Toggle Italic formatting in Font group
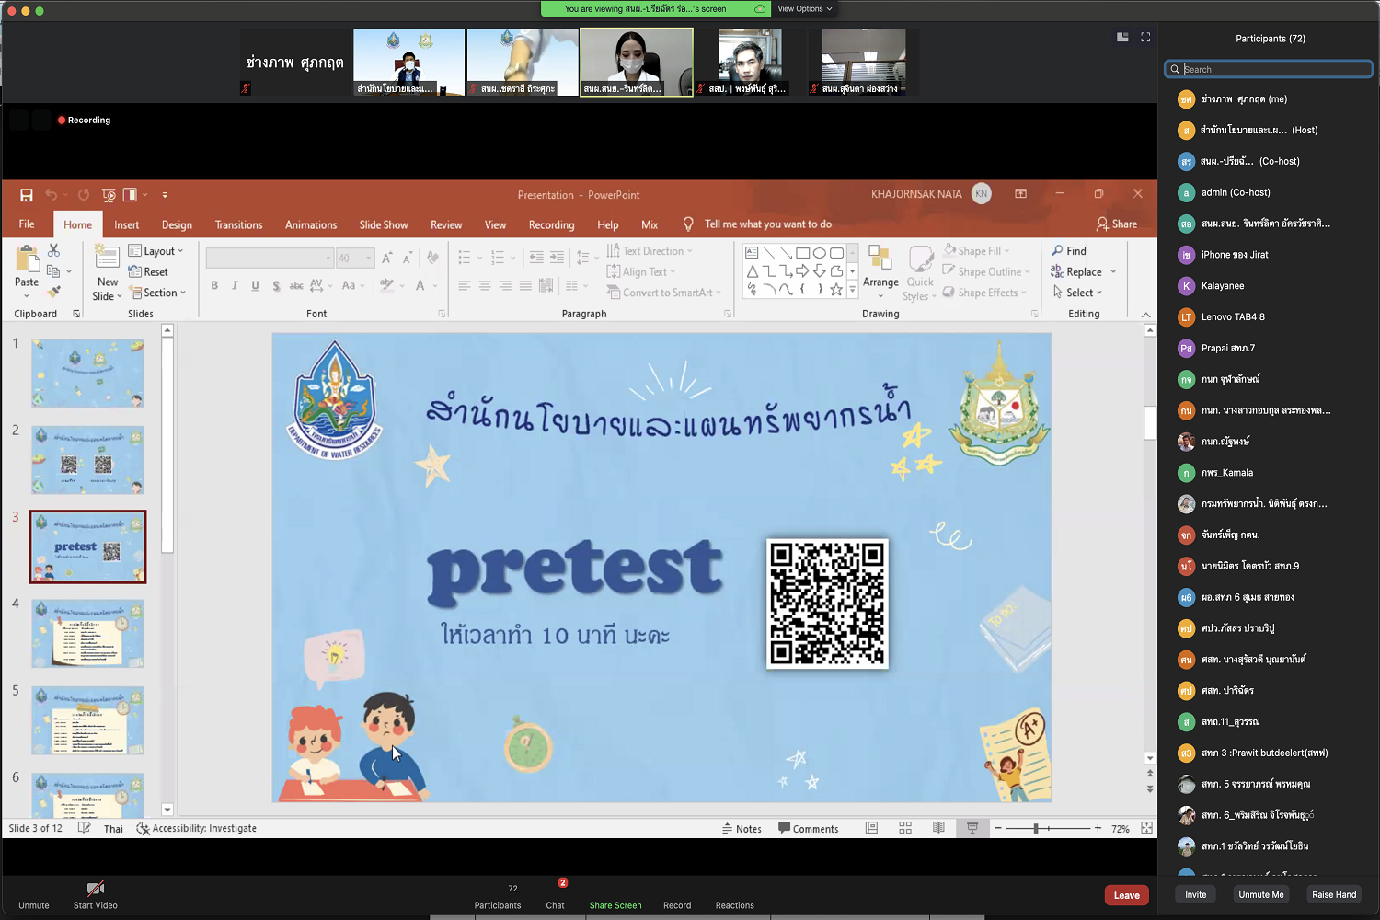This screenshot has height=920, width=1380. [235, 286]
